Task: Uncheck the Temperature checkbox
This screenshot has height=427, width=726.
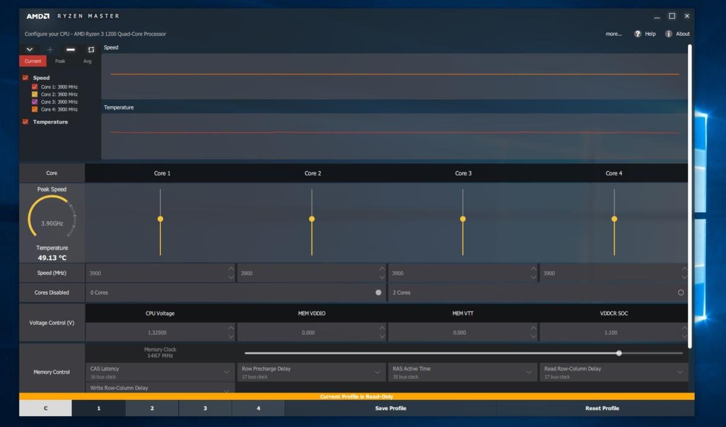Action: click(x=25, y=122)
